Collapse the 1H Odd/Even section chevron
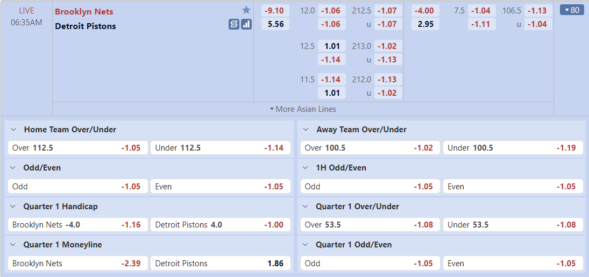Image resolution: width=589 pixels, height=277 pixels. click(x=306, y=168)
